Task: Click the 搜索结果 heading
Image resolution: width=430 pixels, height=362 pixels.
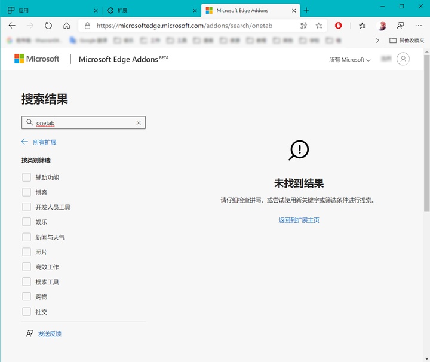Action: click(x=45, y=99)
